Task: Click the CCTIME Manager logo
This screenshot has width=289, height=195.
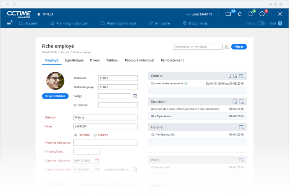Action: tap(19, 14)
